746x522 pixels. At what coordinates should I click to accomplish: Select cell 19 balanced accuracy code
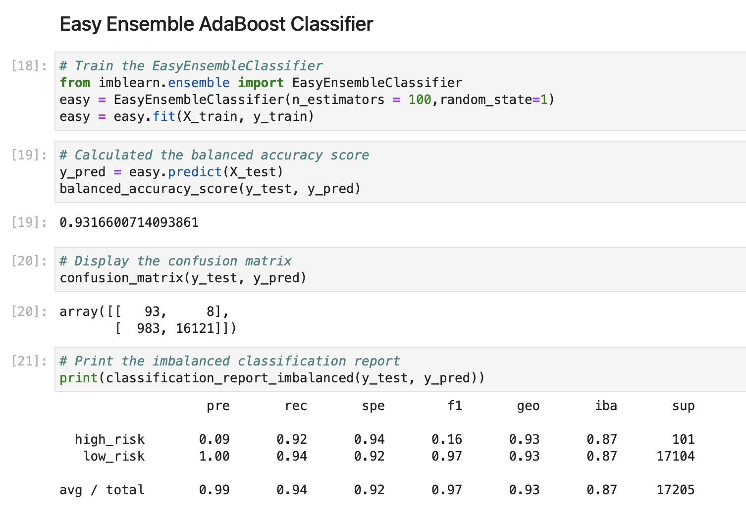click(400, 172)
